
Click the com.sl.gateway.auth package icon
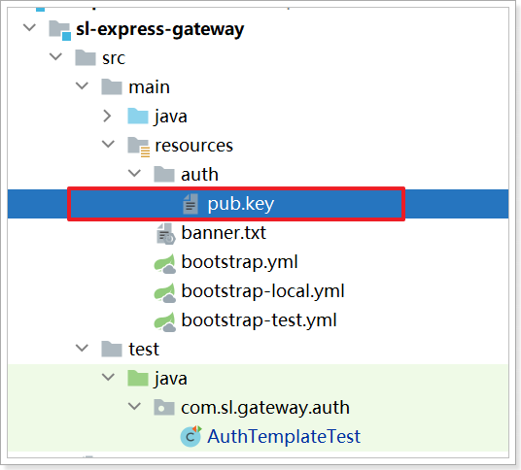pyautogui.click(x=164, y=407)
